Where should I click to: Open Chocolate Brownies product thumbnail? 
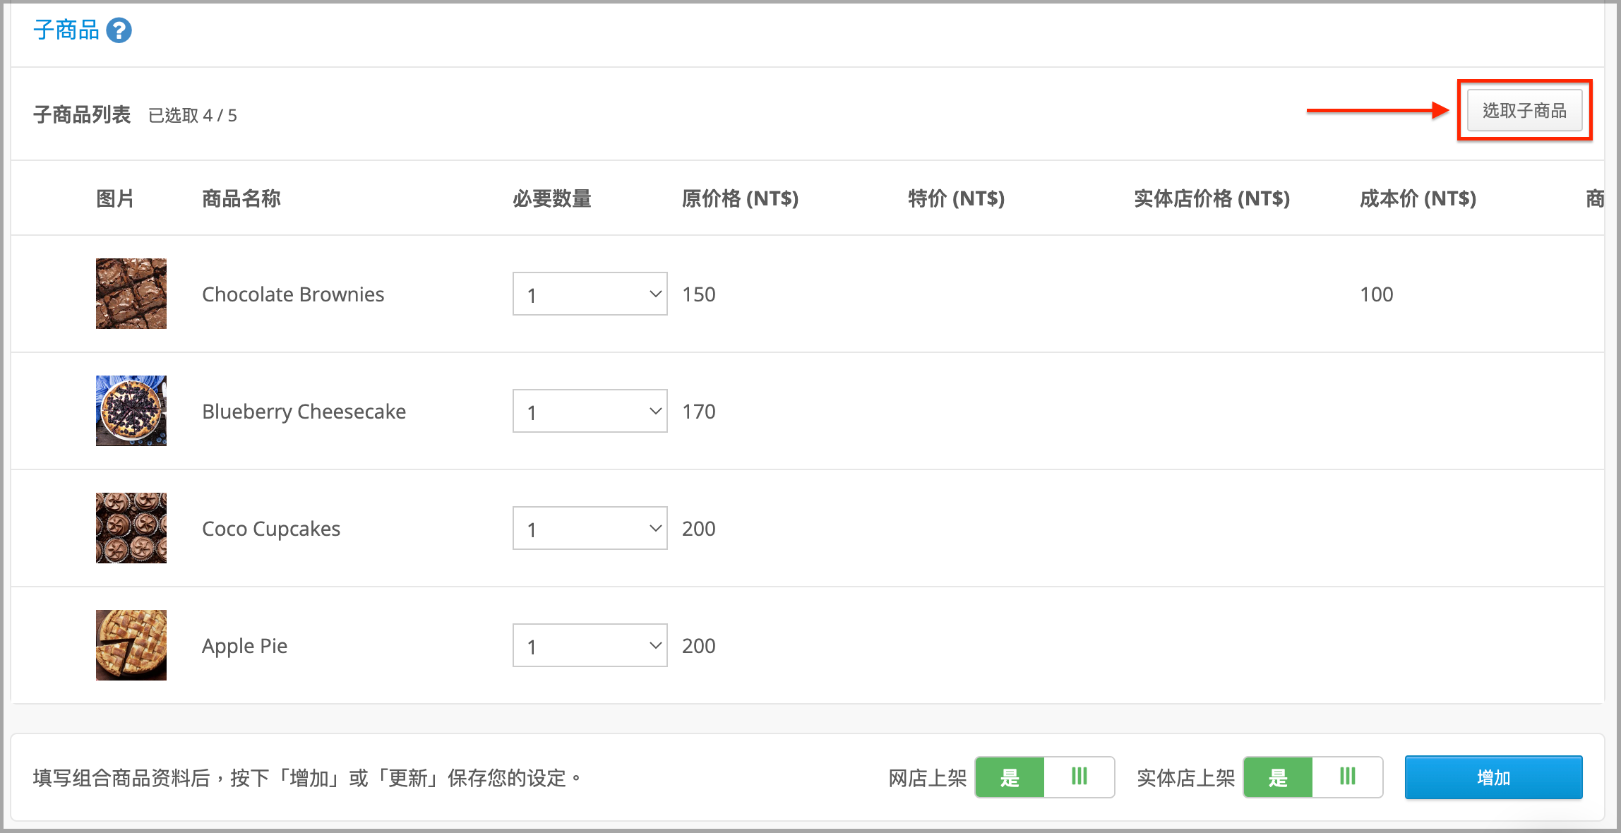131,294
